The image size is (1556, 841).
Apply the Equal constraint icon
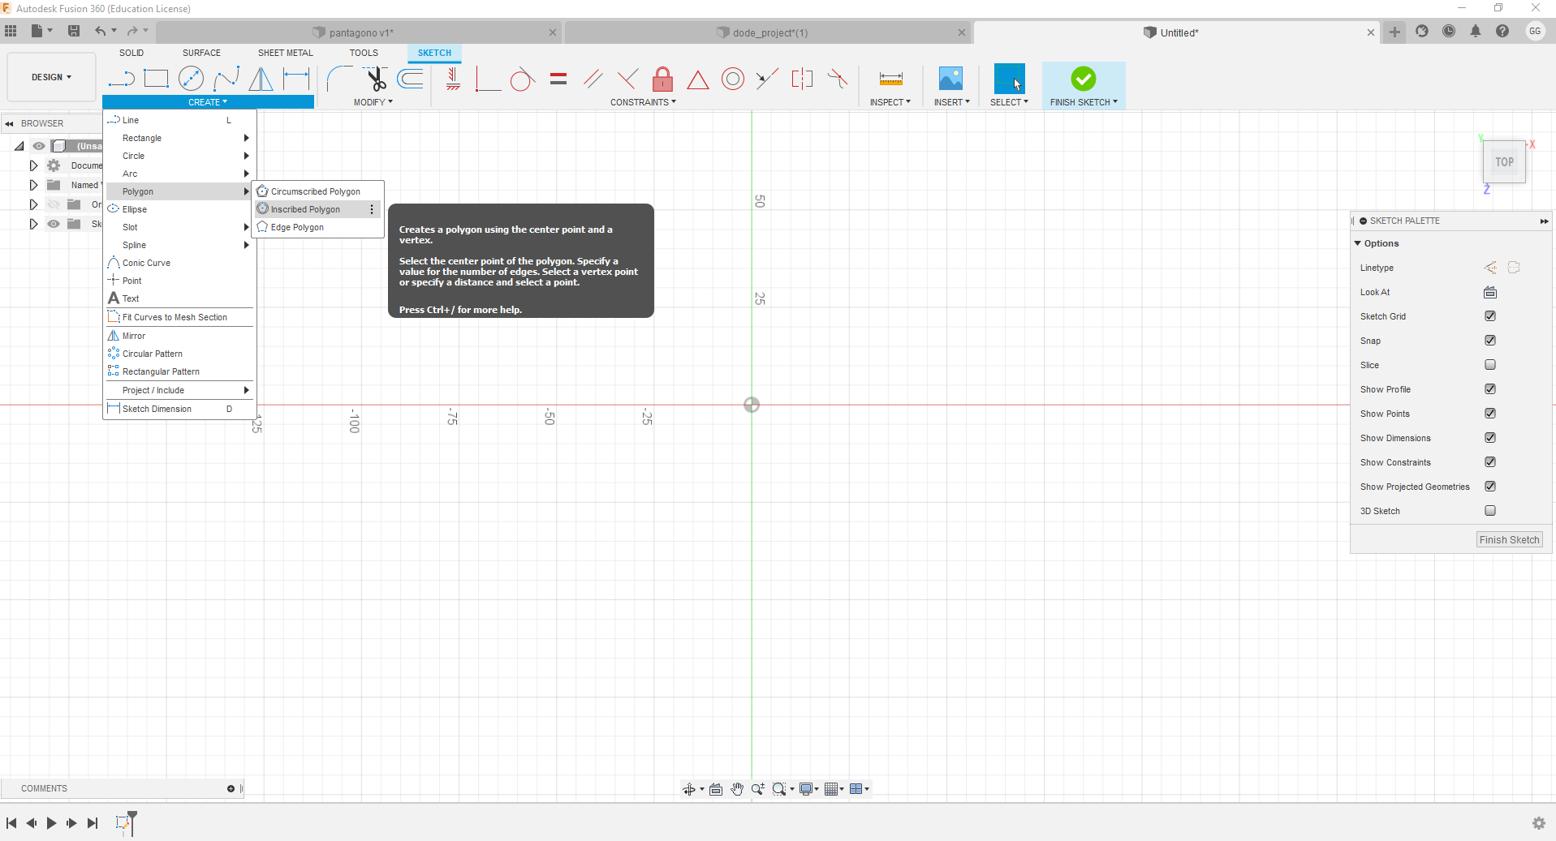[x=558, y=79]
